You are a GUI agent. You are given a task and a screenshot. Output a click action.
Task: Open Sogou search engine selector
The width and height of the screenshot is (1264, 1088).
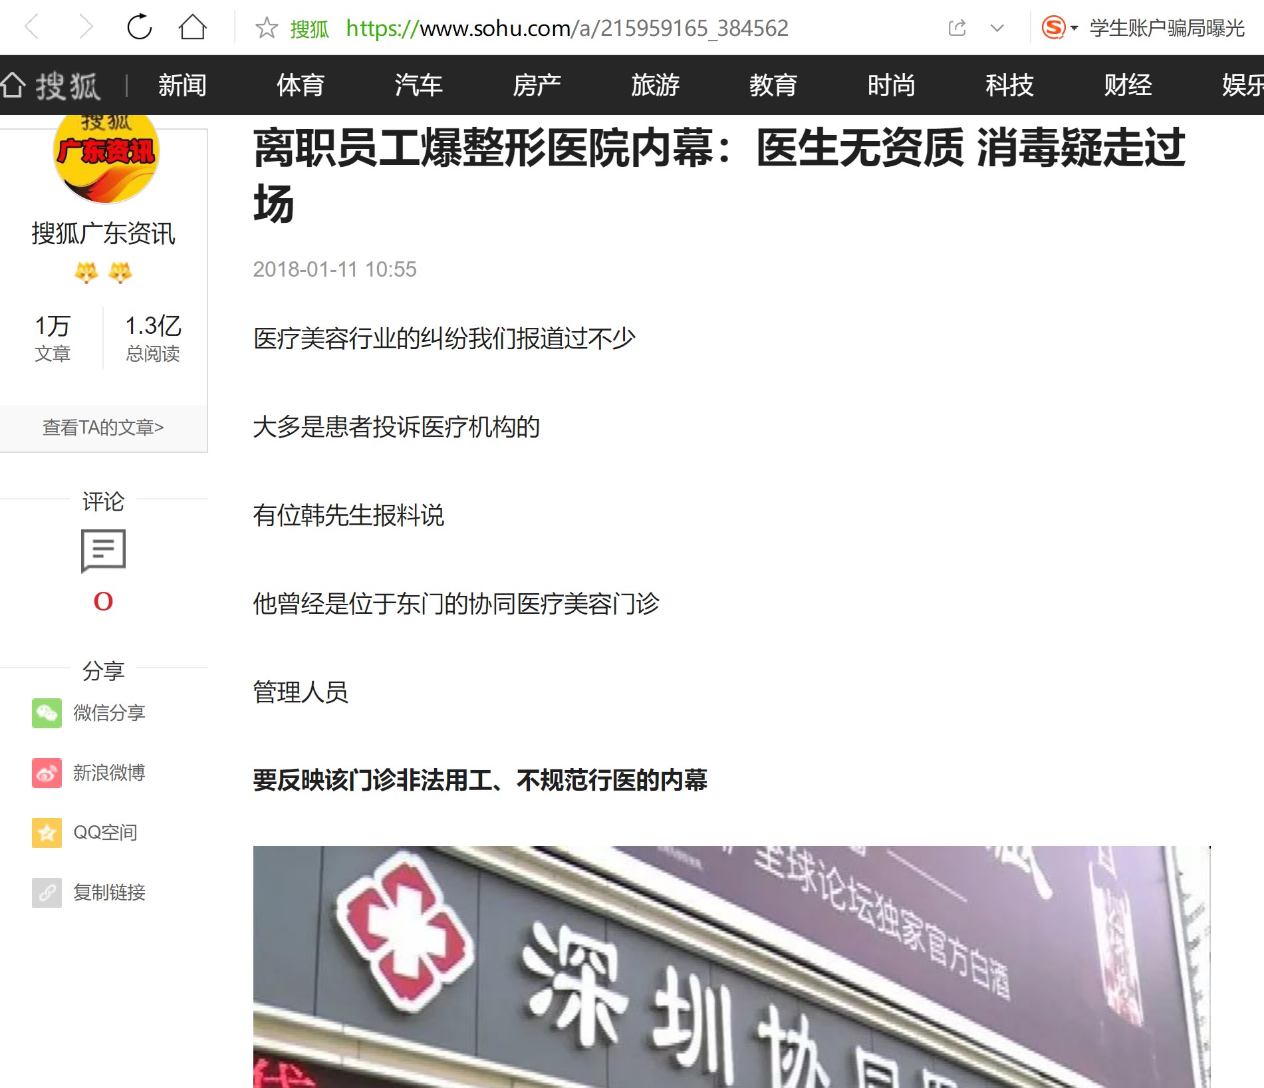coord(1059,28)
